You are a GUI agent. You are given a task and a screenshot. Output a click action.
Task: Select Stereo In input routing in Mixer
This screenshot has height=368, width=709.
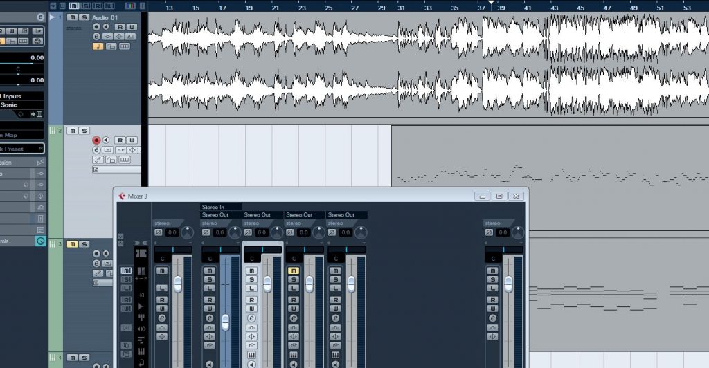221,207
